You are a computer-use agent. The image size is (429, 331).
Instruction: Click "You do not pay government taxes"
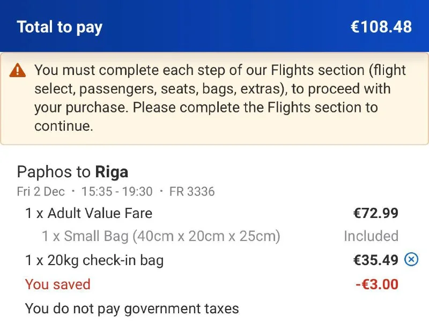point(132,309)
